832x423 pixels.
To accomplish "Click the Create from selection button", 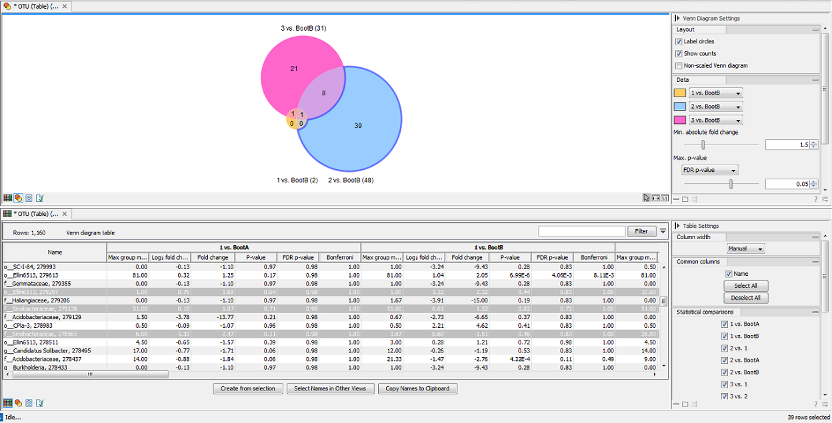I will coord(248,388).
